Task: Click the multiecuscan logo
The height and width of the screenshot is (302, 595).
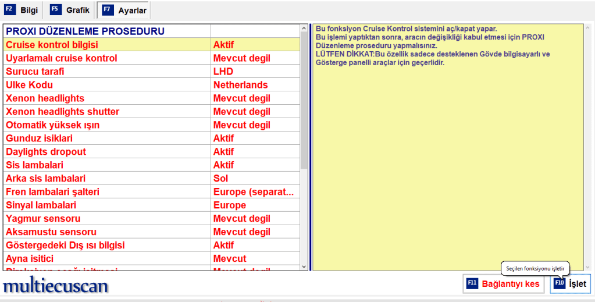Action: pos(56,286)
